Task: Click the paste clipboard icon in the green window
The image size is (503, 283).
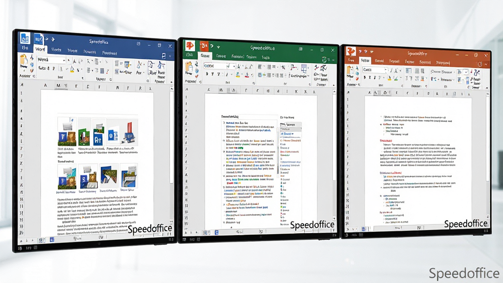Action: [x=189, y=67]
